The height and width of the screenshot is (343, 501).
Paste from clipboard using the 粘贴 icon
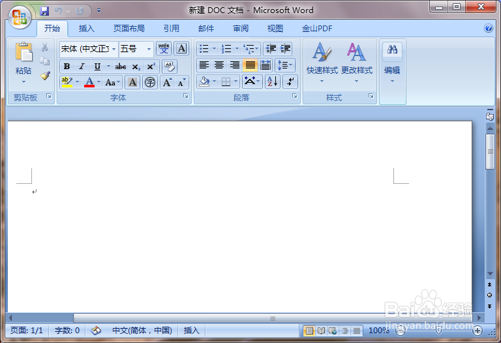tap(23, 52)
